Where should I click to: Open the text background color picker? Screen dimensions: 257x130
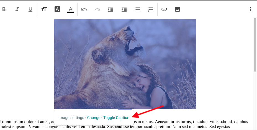pyautogui.click(x=57, y=9)
